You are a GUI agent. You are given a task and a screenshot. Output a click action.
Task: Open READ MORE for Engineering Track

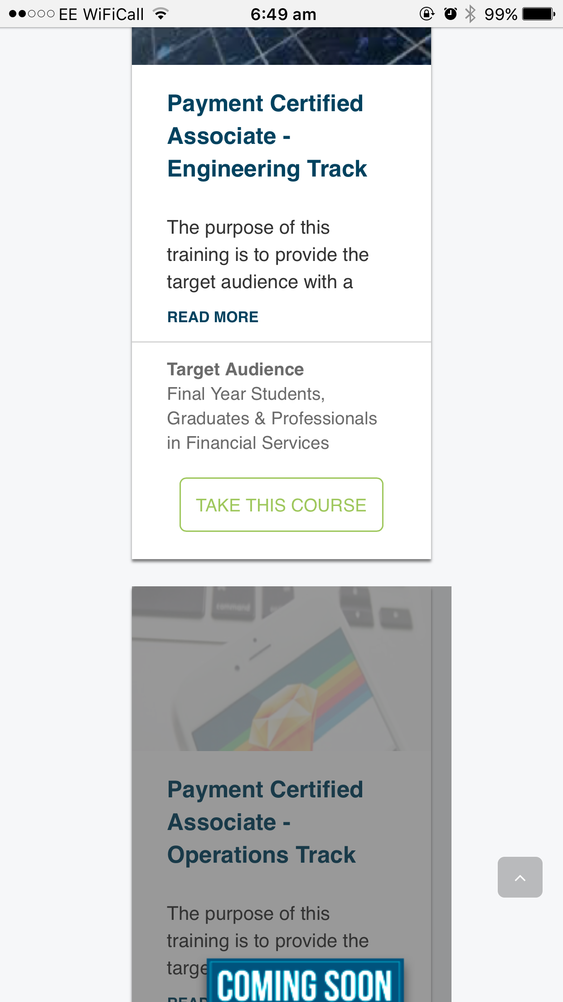(213, 317)
